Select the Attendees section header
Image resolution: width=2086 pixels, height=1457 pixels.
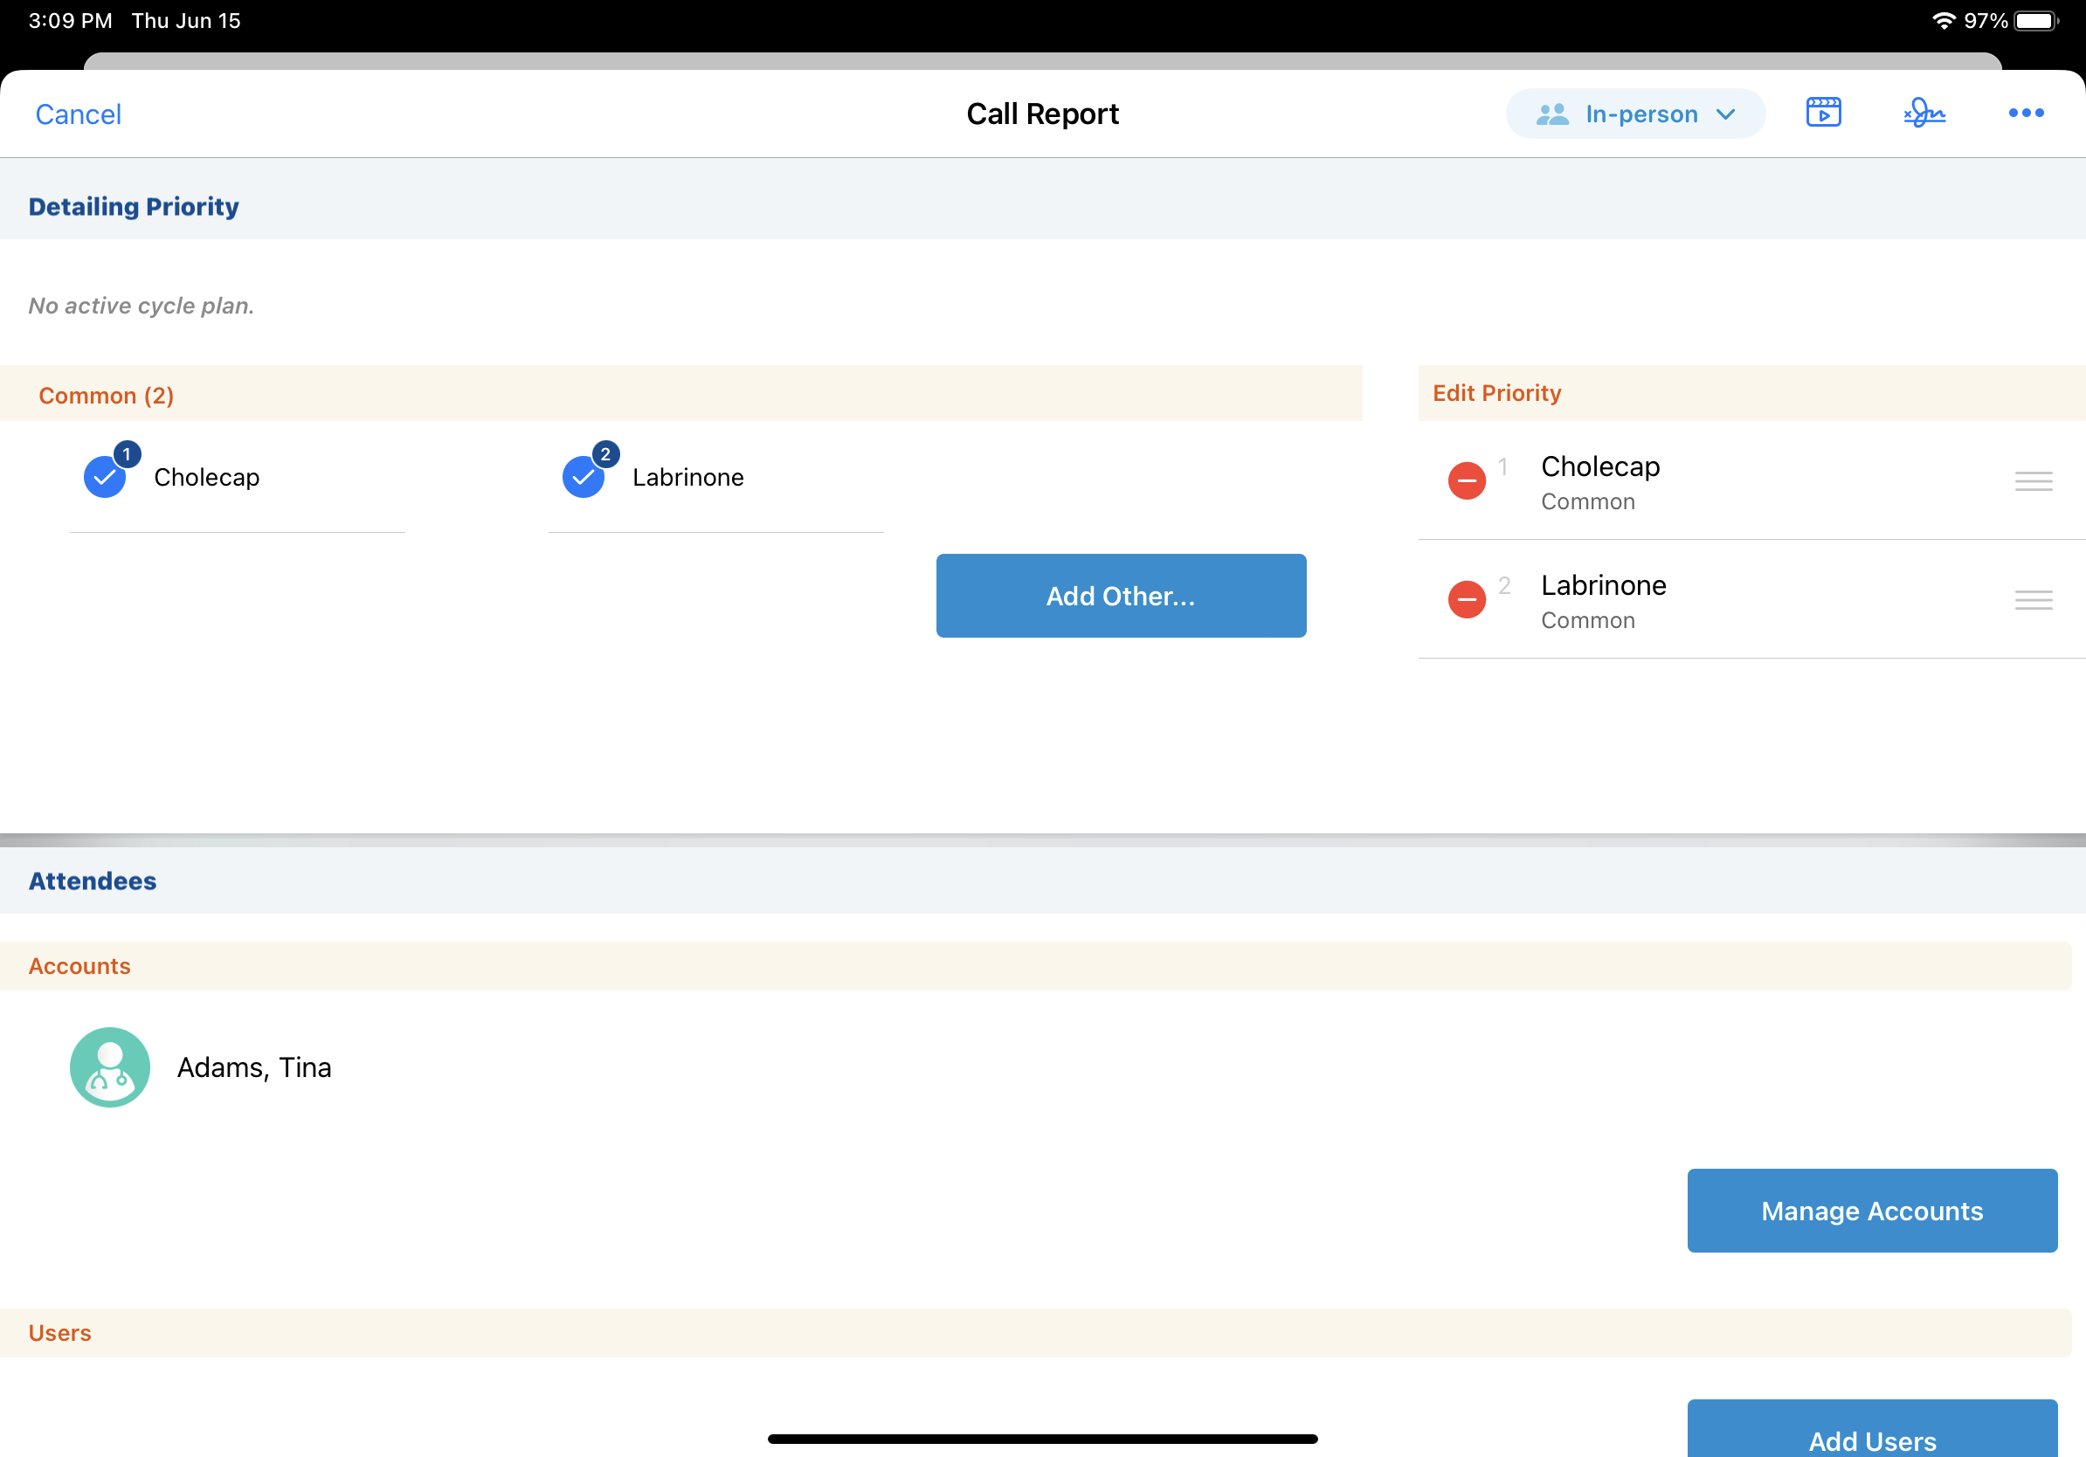click(93, 880)
